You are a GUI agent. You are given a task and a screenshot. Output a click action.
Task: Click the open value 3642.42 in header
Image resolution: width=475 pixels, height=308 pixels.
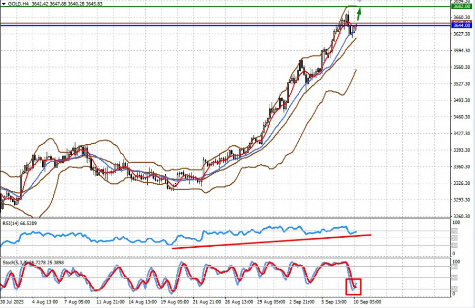40,4
